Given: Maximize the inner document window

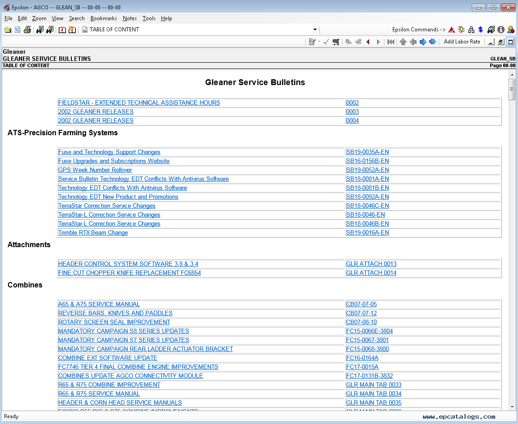Looking at the screenshot, I should tap(511, 42).
